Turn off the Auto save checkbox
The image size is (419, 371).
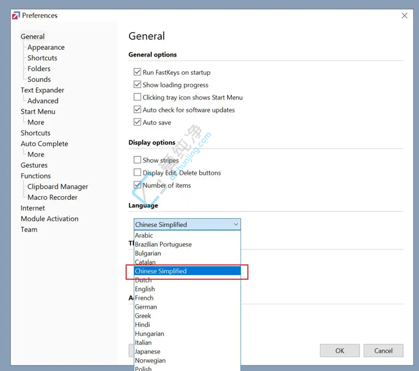pos(137,122)
